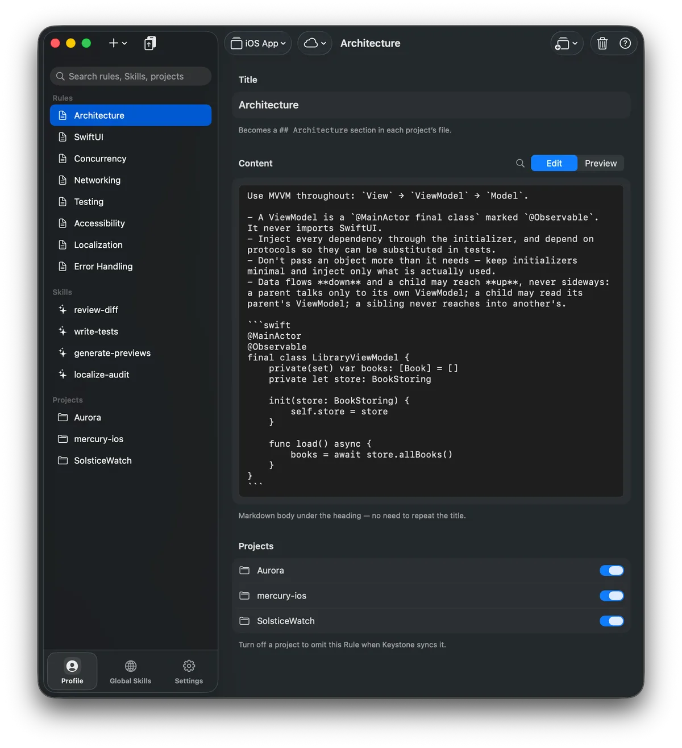The width and height of the screenshot is (682, 748).
Task: Select the Error Handling rule
Action: pos(131,267)
